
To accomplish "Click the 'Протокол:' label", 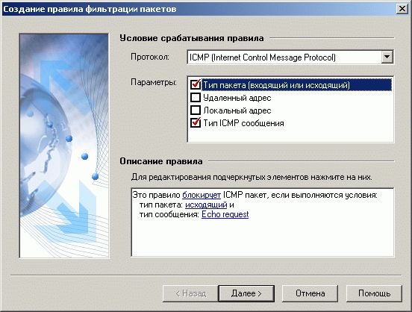I will pyautogui.click(x=150, y=57).
